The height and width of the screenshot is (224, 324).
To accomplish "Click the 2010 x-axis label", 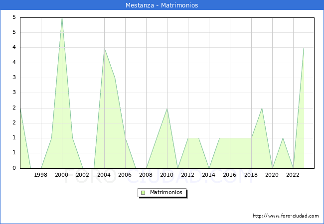I will pos(167,175).
